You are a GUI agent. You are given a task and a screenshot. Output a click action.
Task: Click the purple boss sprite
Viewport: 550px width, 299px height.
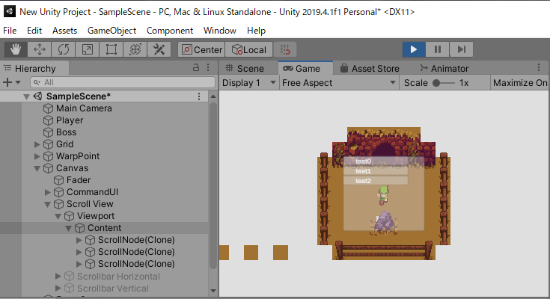coord(384,222)
